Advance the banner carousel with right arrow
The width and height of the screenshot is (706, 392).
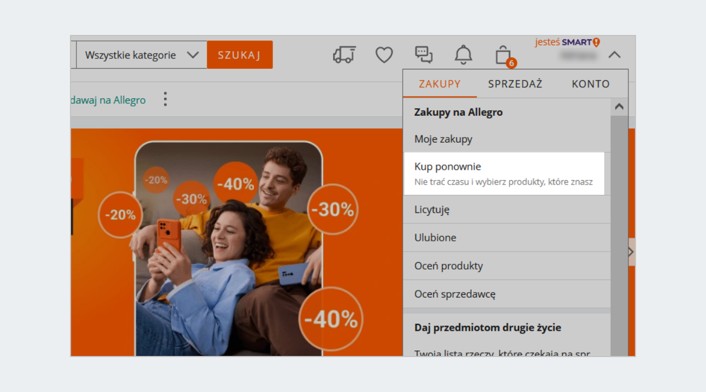(631, 252)
